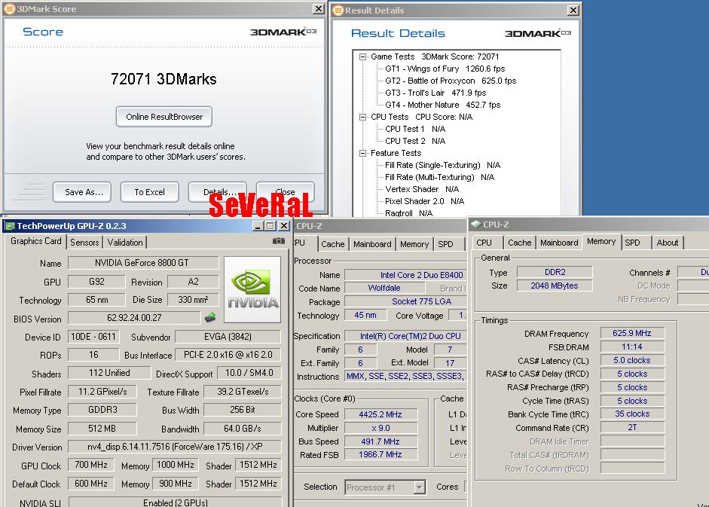Click the Driver Version field in GPU-Z

tap(175, 447)
